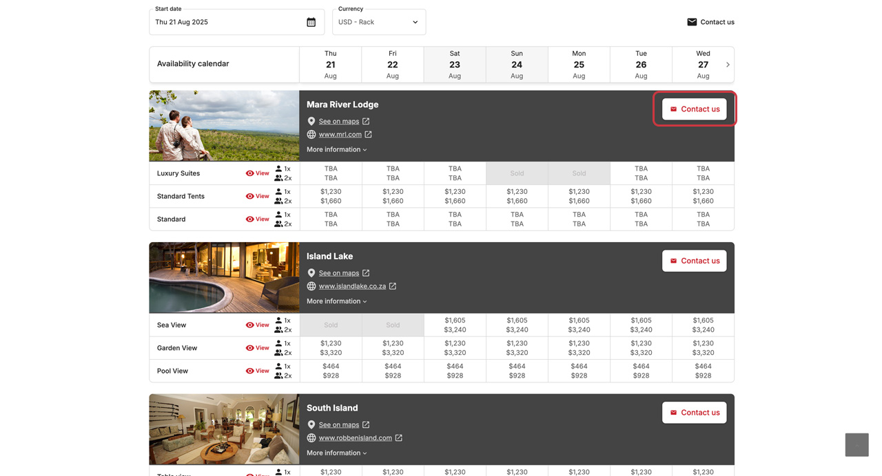The image size is (882, 476).
Task: Select the Mon 25 Aug calendar column
Action: click(x=579, y=65)
